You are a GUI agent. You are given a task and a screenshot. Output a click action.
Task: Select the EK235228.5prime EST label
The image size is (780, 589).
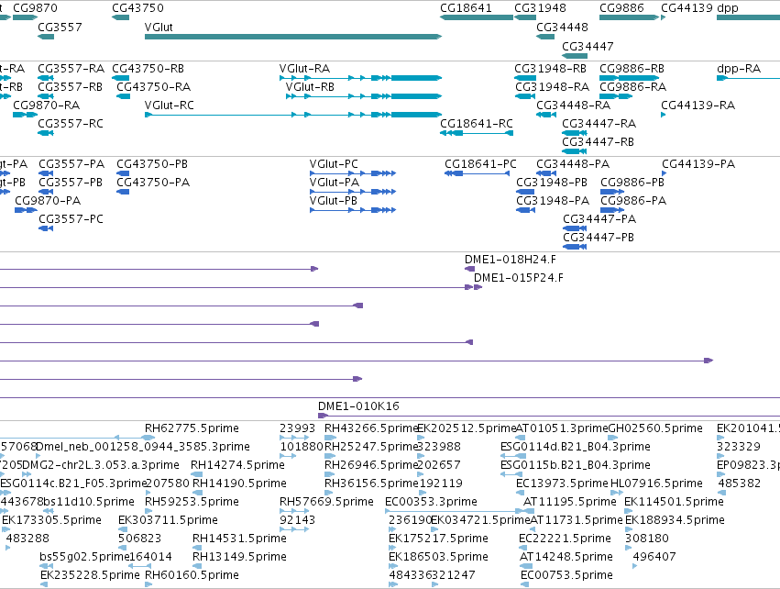tap(90, 575)
